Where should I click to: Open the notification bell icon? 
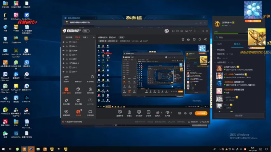(x=200, y=39)
